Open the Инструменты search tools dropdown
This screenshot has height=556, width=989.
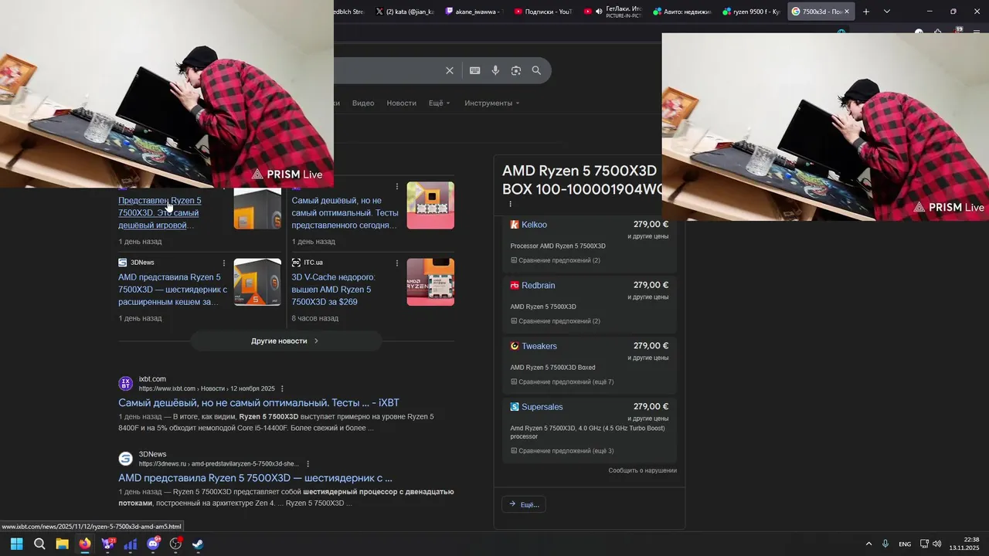click(x=491, y=103)
